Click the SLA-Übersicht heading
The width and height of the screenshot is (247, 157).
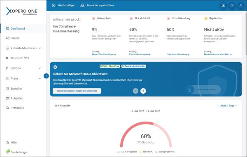click(x=63, y=106)
